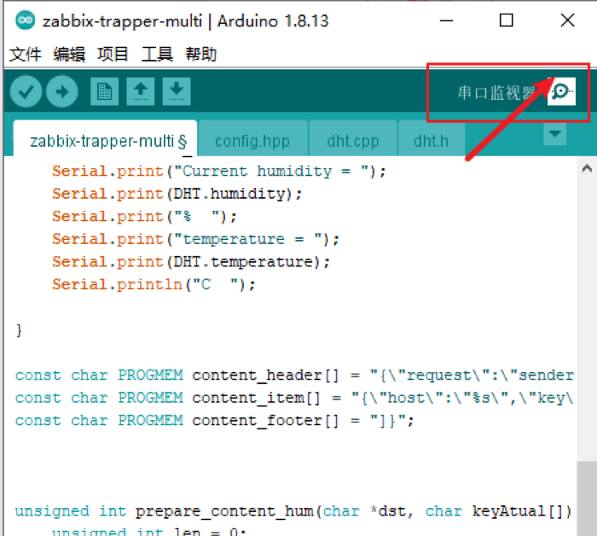
Task: Switch to the zabbix-trapper-multi tab
Action: coord(106,138)
